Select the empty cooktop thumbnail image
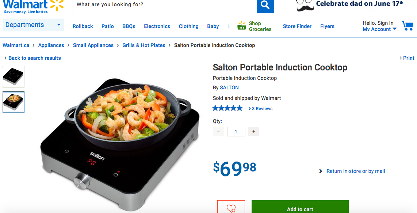 [14, 77]
